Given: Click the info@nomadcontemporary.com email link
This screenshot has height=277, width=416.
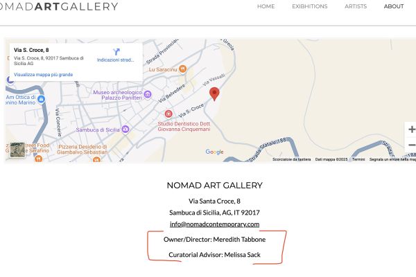Looking at the screenshot, I should [215, 224].
